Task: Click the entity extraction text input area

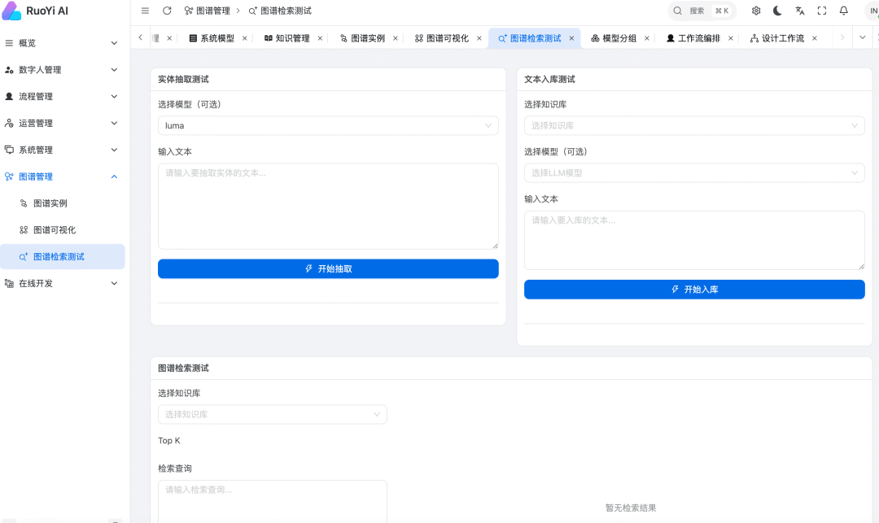Action: click(328, 206)
